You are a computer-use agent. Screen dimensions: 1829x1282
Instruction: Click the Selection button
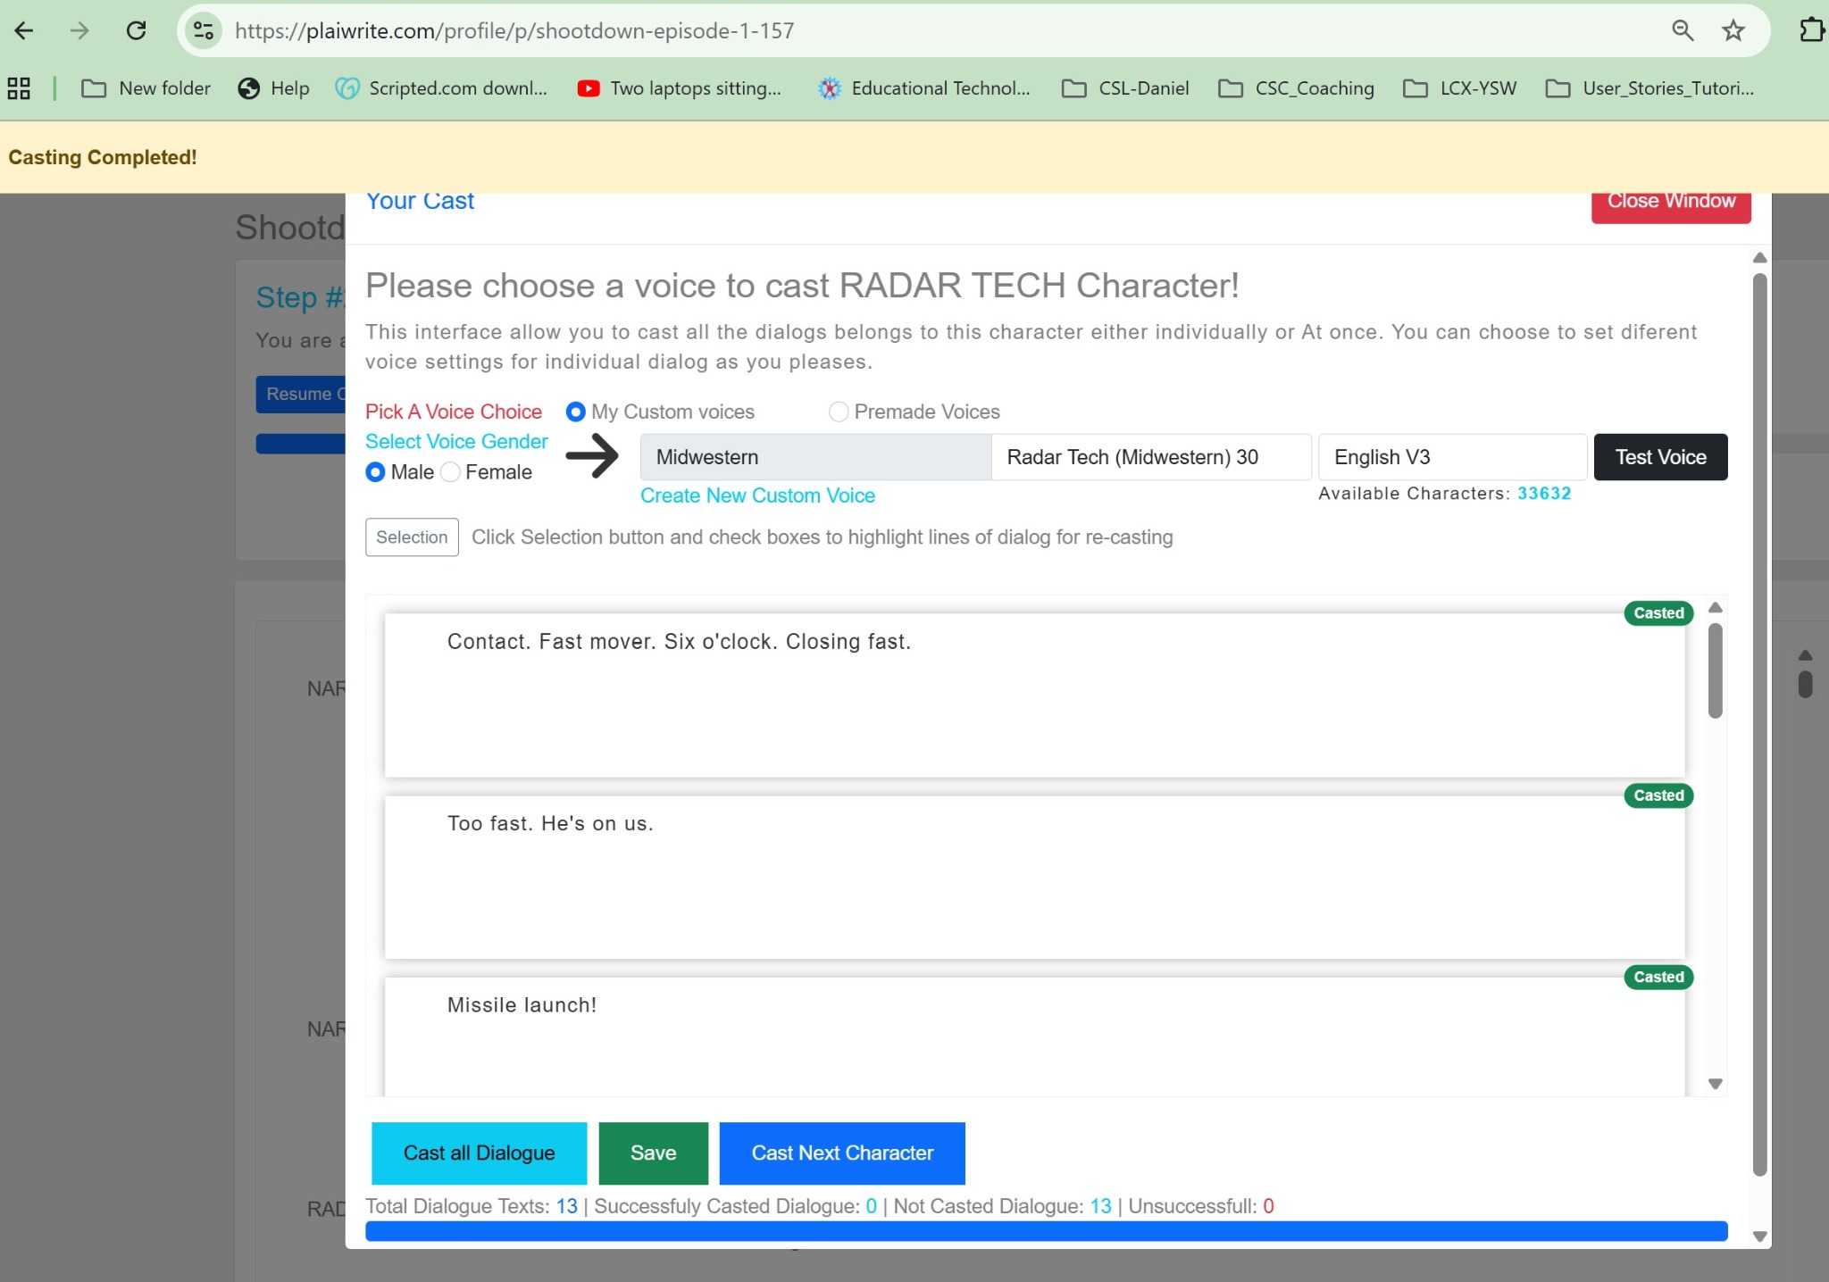(x=412, y=537)
